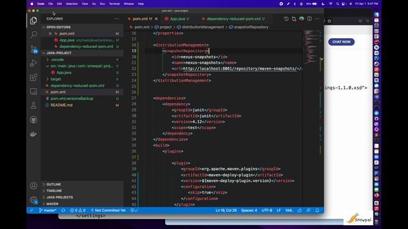Open the master* branch selector

(48, 211)
